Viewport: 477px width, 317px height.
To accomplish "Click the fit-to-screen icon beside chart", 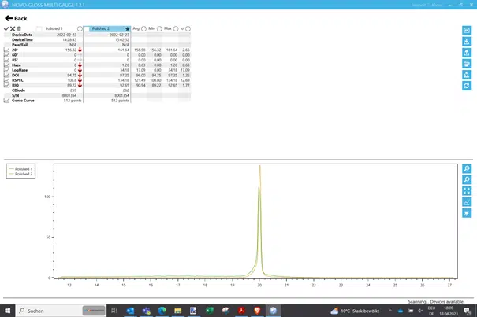I will pos(468,191).
